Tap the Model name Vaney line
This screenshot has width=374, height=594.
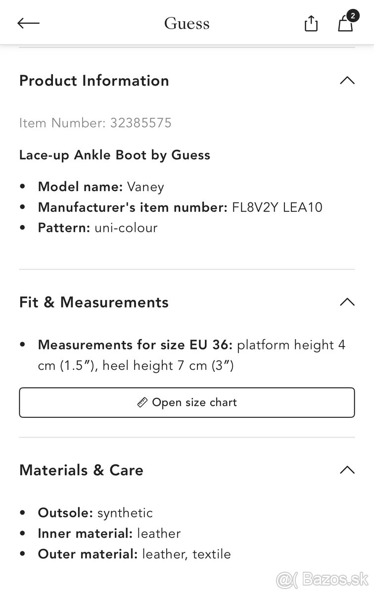point(101,187)
